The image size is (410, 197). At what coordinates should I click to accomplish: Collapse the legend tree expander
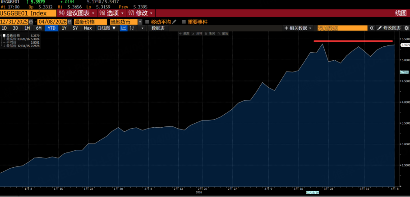pyautogui.click(x=1, y=35)
